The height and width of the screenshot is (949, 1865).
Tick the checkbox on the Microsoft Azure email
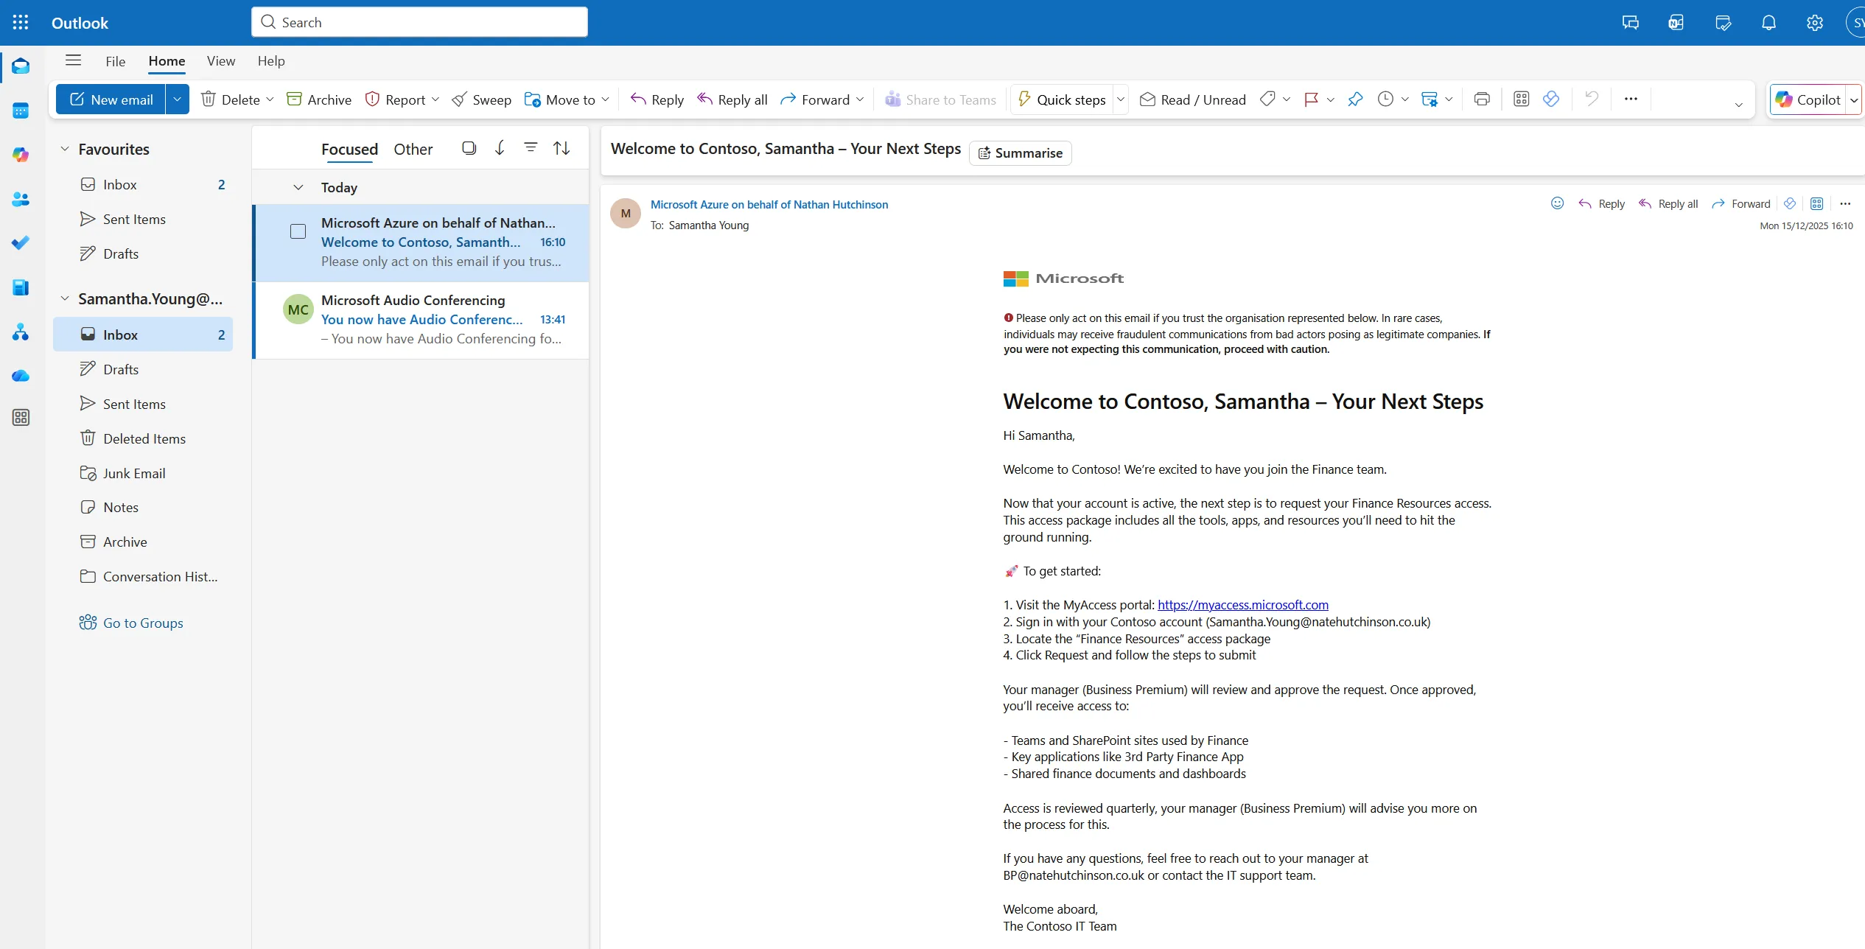pyautogui.click(x=298, y=231)
